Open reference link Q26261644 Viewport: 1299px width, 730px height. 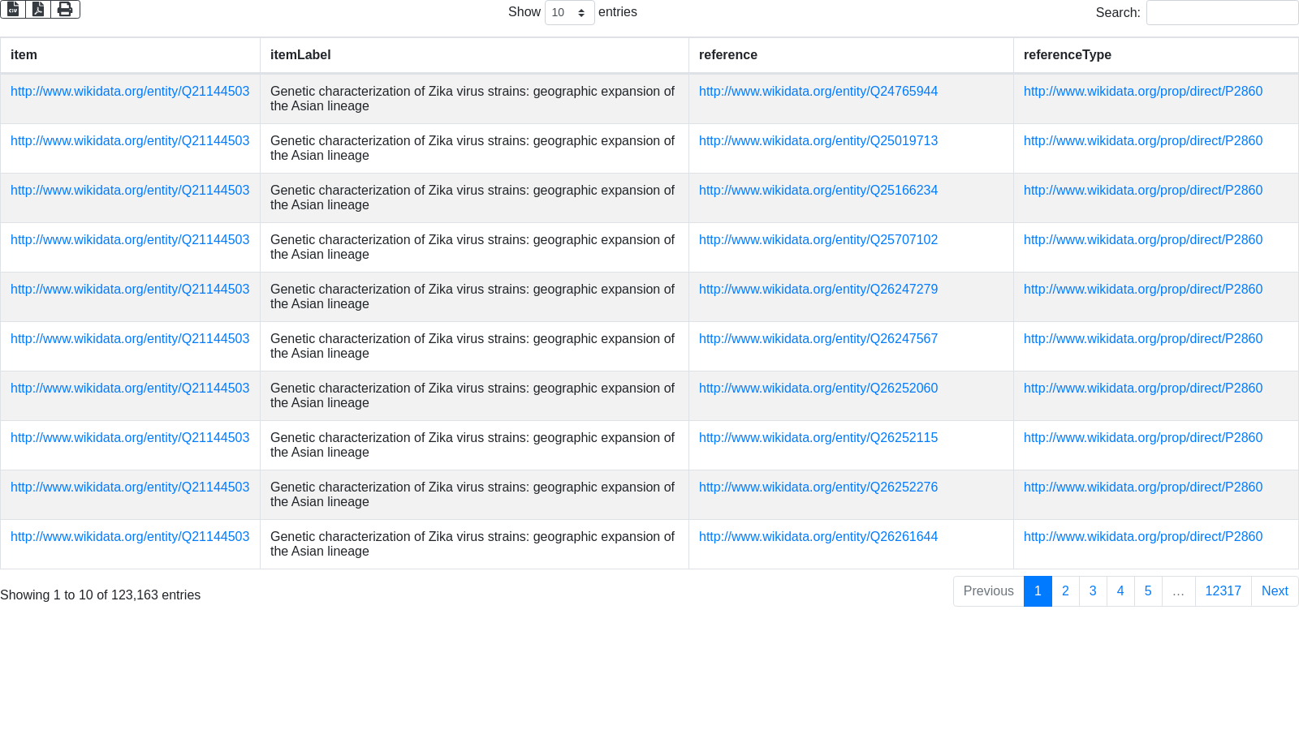pos(818,537)
